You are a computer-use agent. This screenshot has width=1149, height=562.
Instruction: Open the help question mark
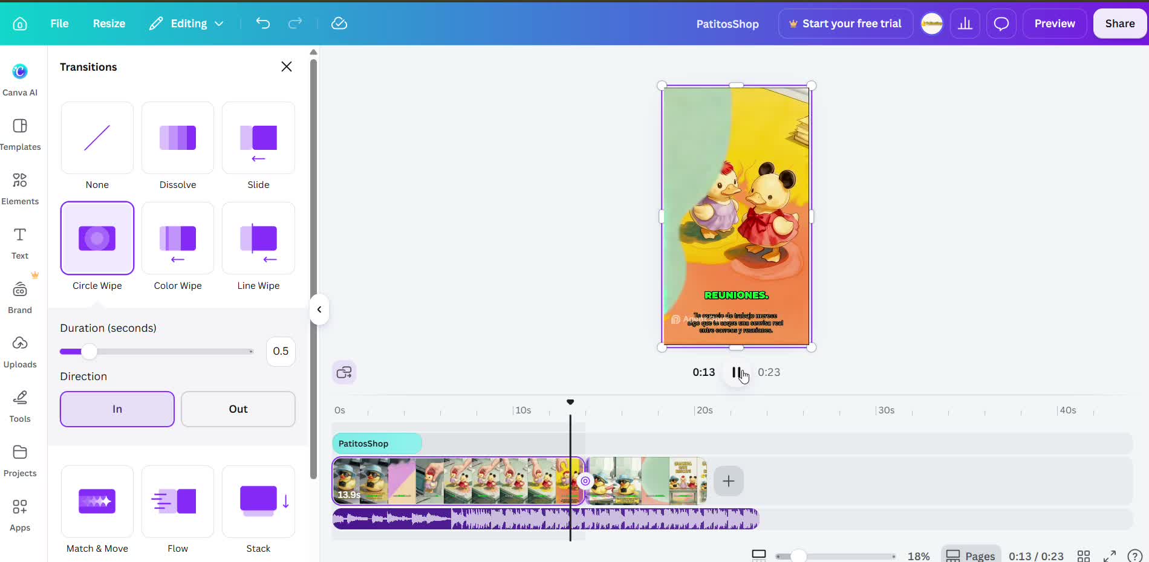[1135, 556]
